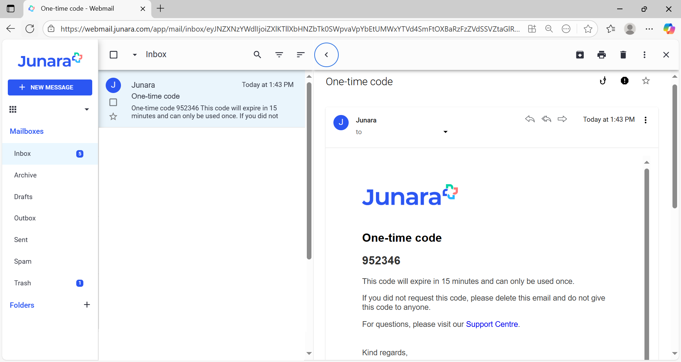Viewport: 681px width, 362px height.
Task: Delete the open email with the trash icon
Action: [x=623, y=55]
